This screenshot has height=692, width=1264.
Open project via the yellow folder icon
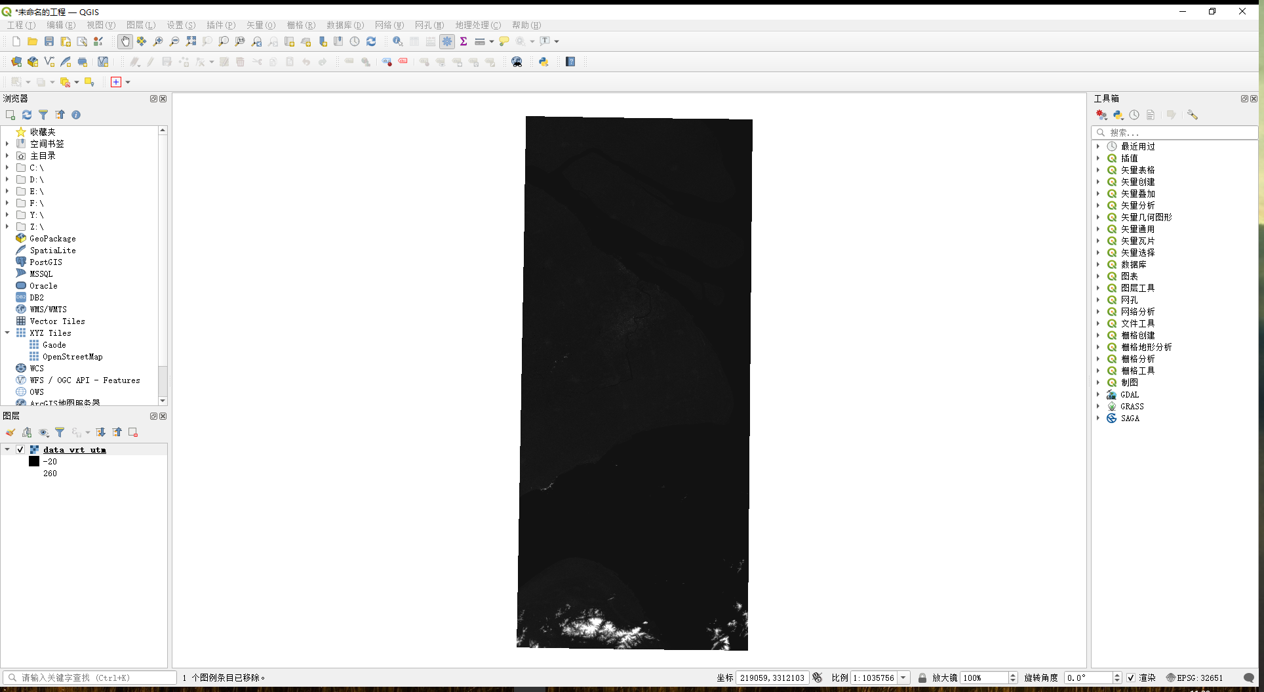32,41
